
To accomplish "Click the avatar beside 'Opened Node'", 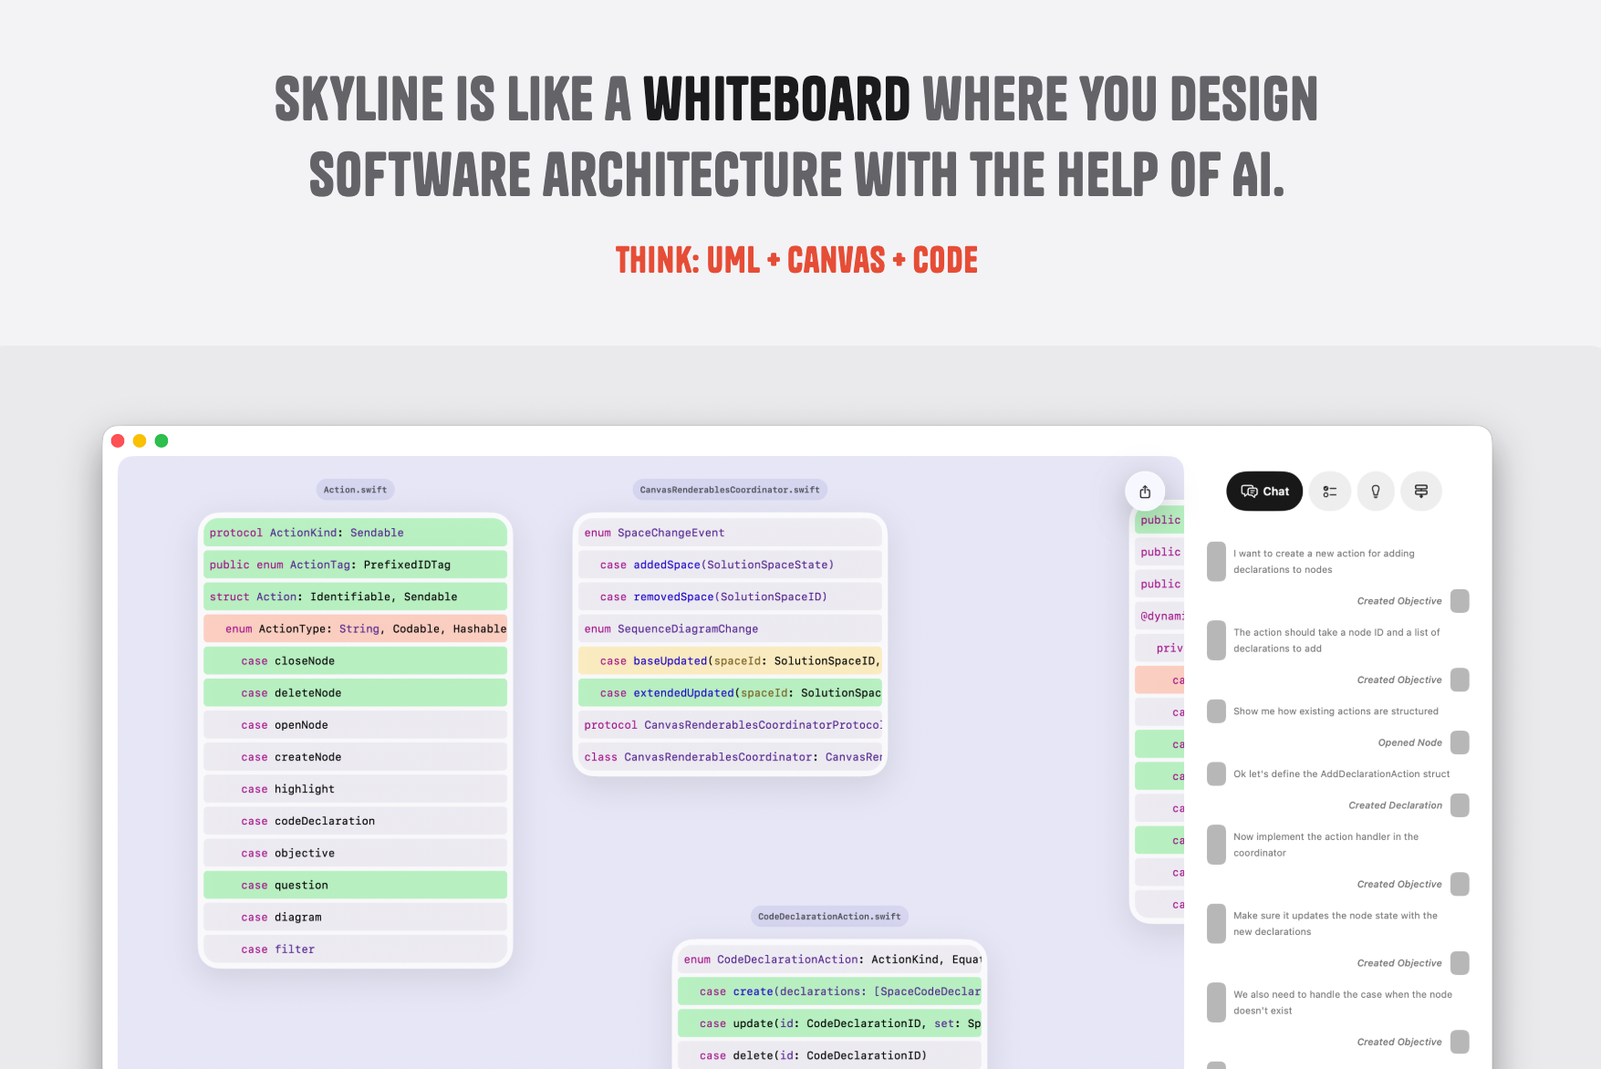I will pos(1460,742).
